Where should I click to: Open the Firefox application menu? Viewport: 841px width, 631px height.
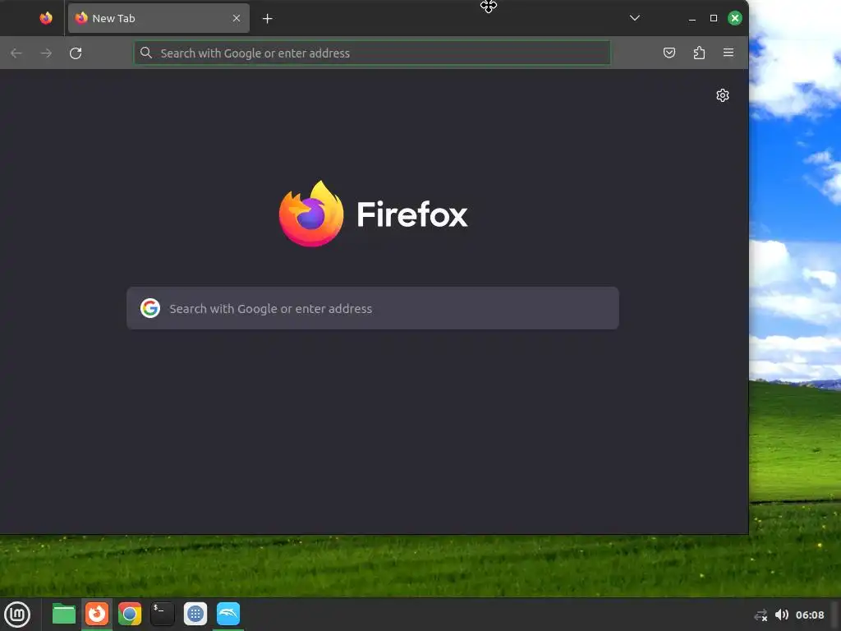coord(728,53)
